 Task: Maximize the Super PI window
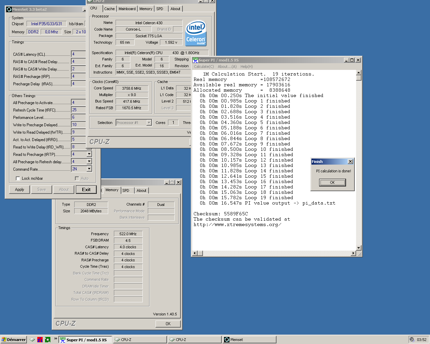click(x=352, y=60)
